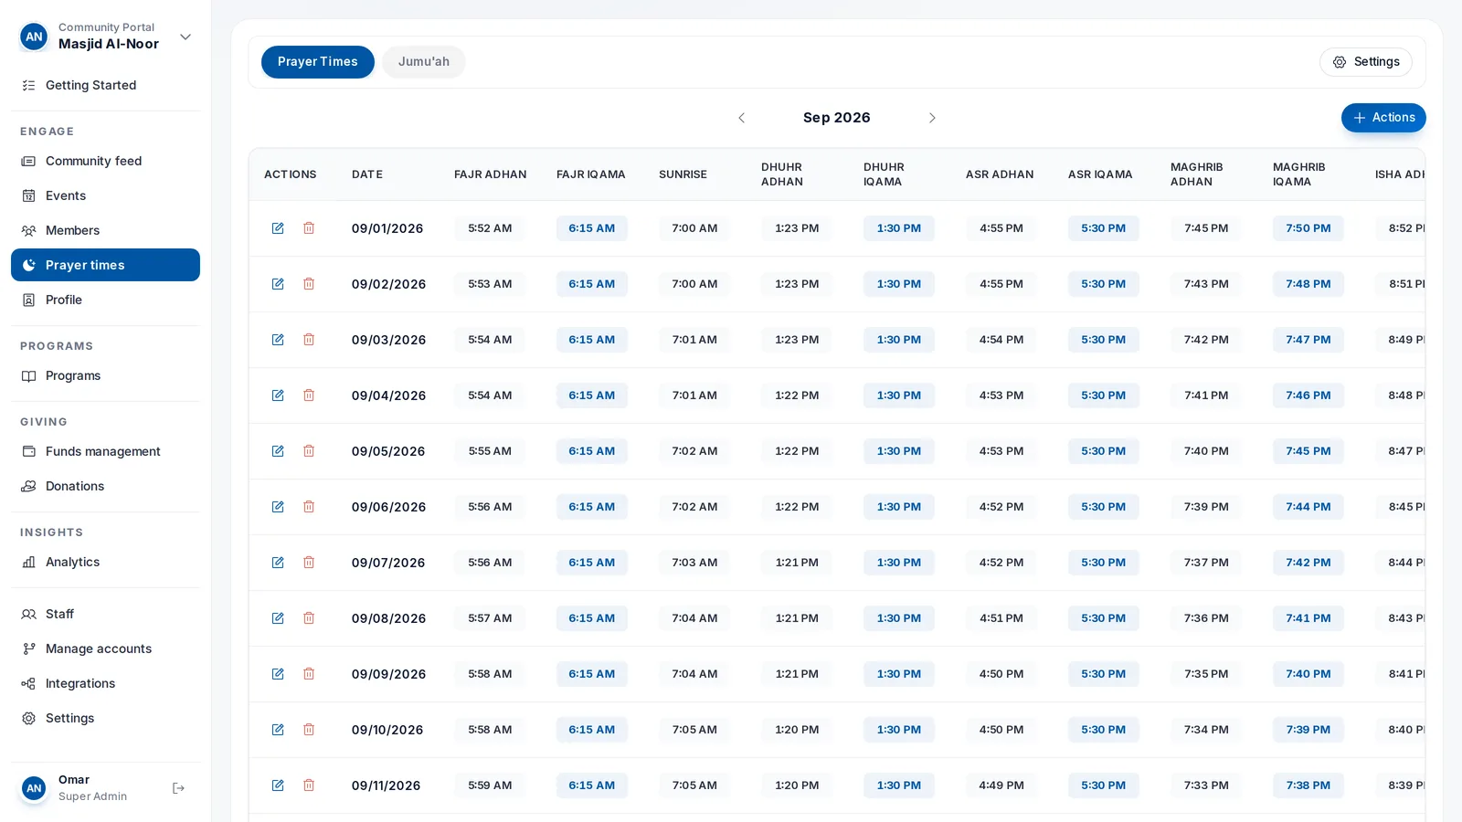Open the Actions dropdown button
Viewport: 1462px width, 822px height.
(1383, 118)
